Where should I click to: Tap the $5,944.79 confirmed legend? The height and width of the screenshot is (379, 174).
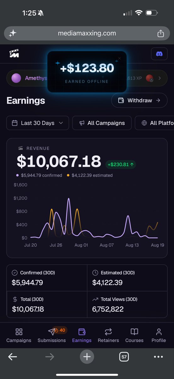(39, 175)
